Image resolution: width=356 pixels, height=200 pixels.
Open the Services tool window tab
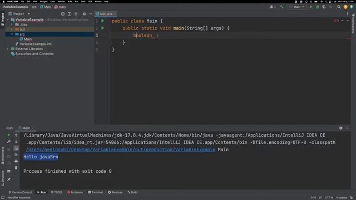[x=115, y=192]
